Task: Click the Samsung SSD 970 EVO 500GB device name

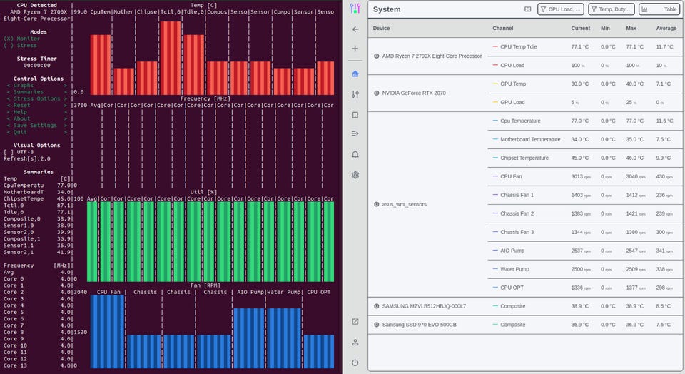Action: (x=420, y=325)
